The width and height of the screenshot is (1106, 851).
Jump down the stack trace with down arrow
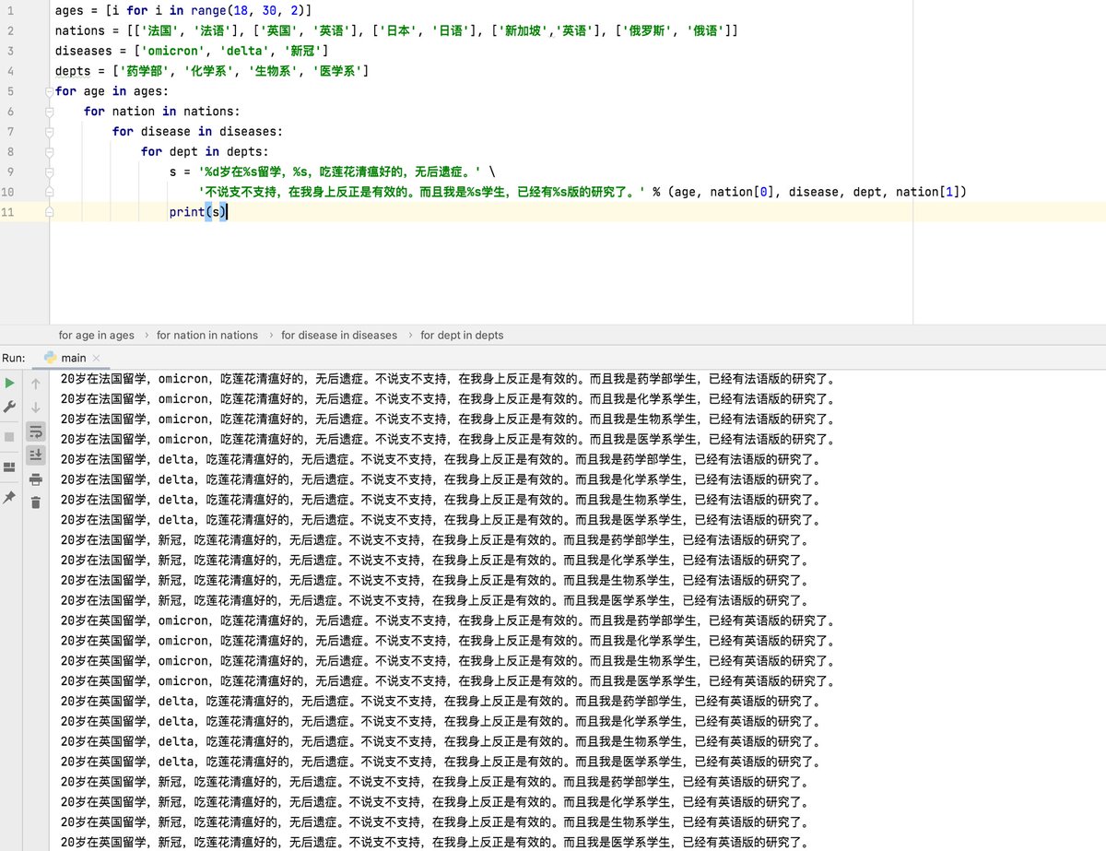tap(36, 407)
